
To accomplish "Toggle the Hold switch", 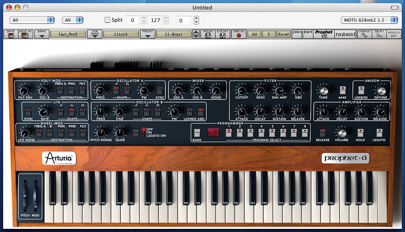I will click(x=360, y=133).
